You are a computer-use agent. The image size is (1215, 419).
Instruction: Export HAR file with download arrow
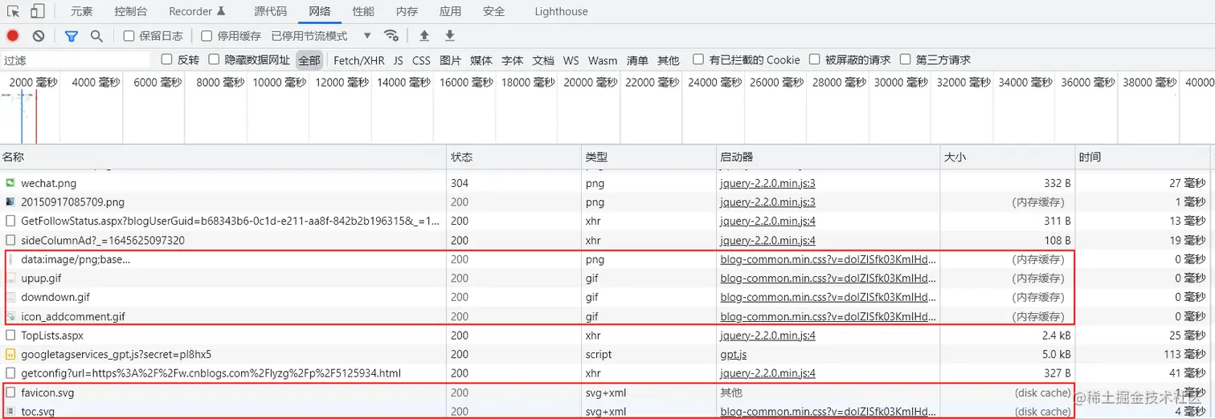pyautogui.click(x=450, y=35)
